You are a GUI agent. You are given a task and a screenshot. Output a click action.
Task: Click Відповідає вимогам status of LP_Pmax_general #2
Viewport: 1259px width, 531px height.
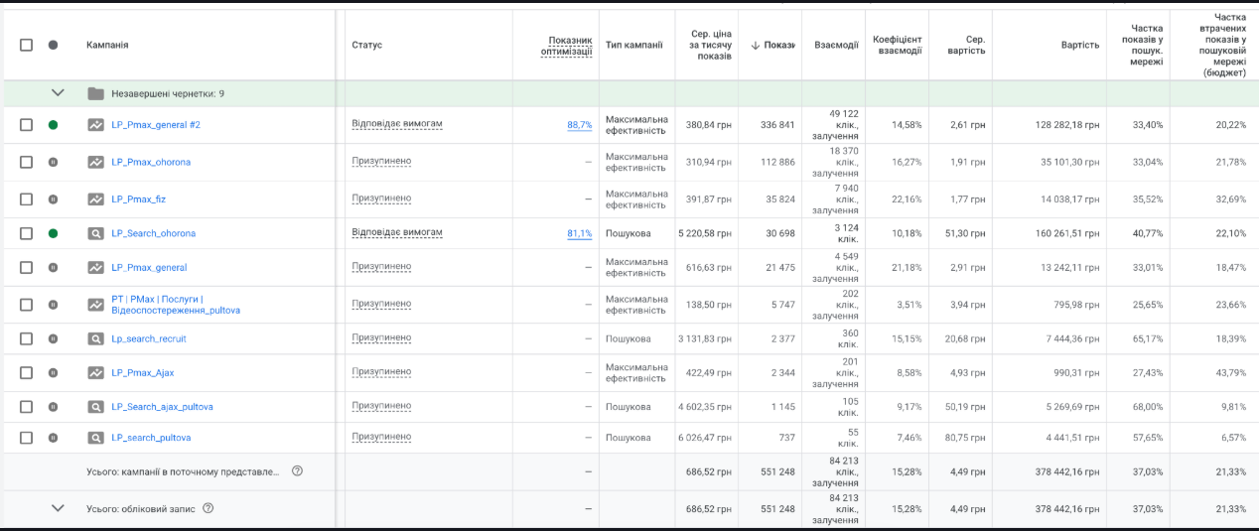click(397, 124)
